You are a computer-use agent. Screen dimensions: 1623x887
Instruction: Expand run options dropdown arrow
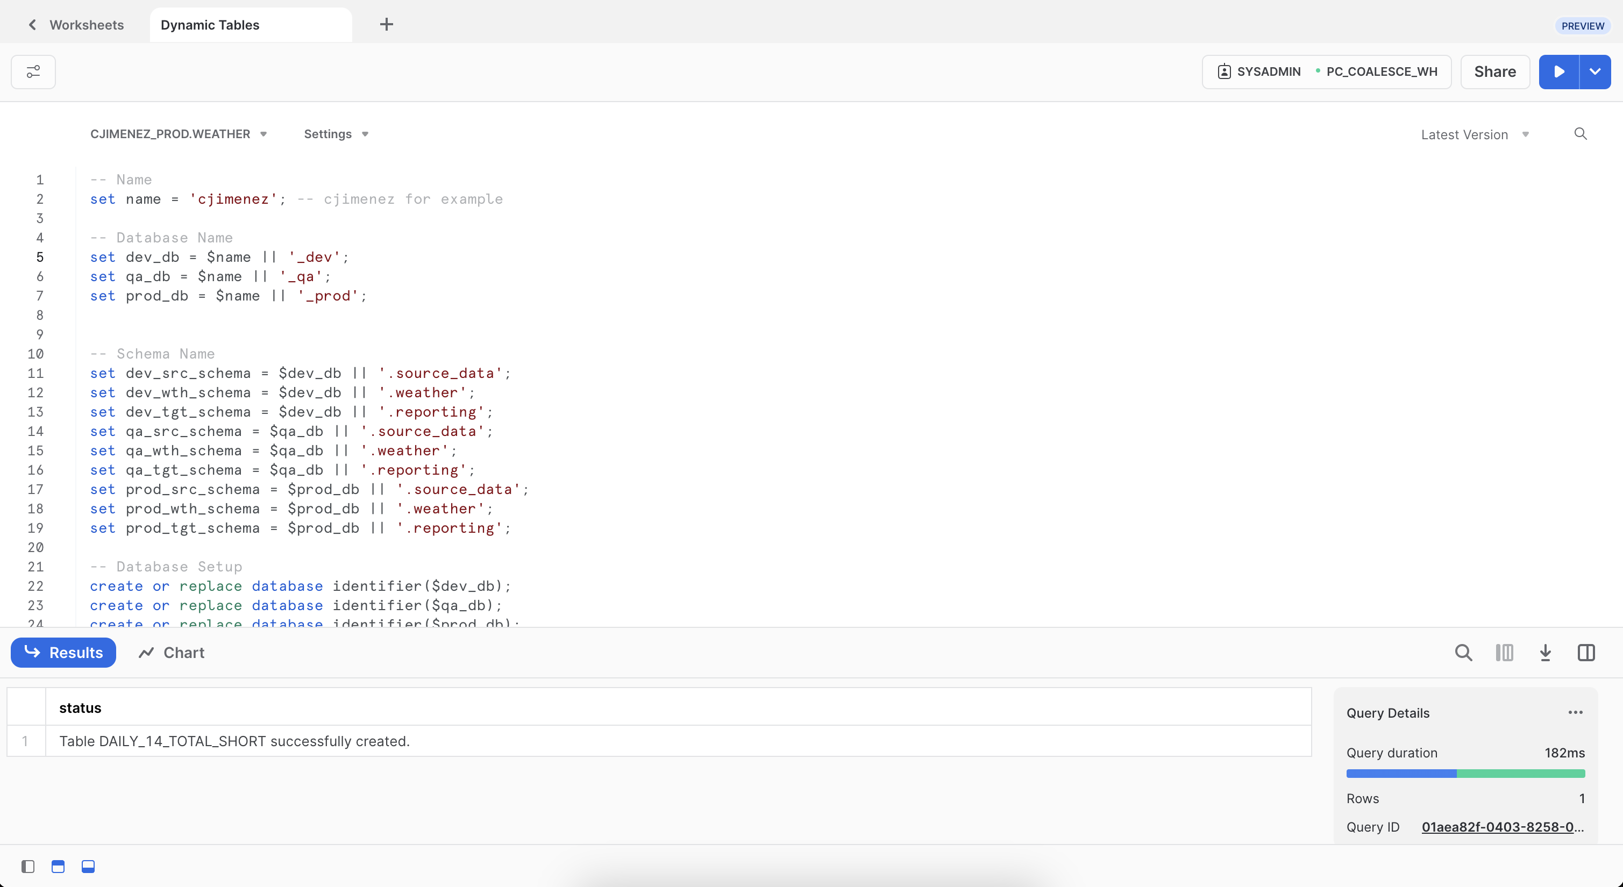pos(1594,72)
